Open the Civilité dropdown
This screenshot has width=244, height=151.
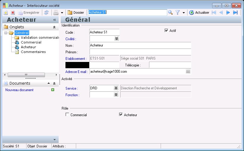click(x=116, y=39)
